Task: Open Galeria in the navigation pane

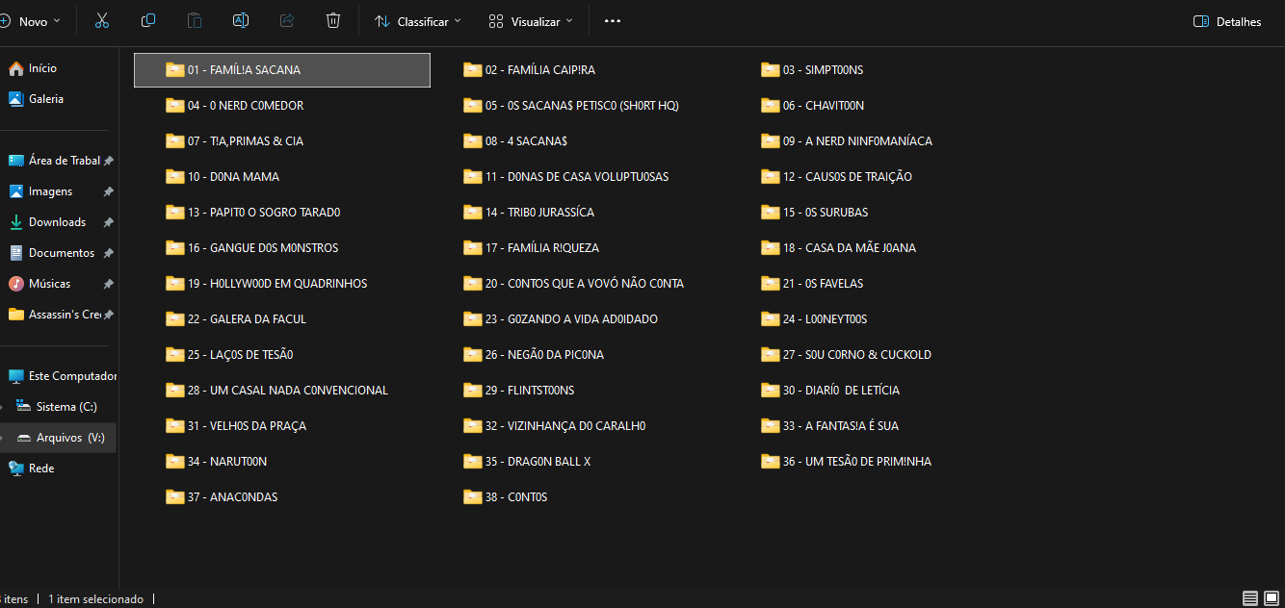Action: [x=45, y=99]
